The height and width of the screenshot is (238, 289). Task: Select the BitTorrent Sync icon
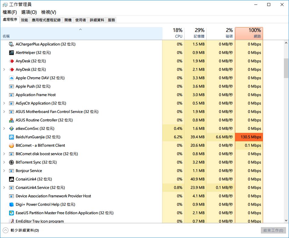click(11, 162)
